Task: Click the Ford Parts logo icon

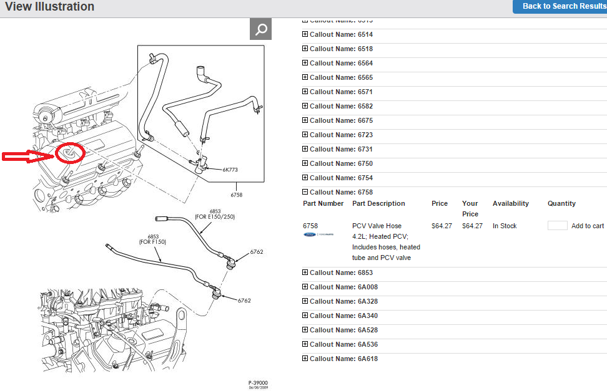Action: tap(312, 236)
